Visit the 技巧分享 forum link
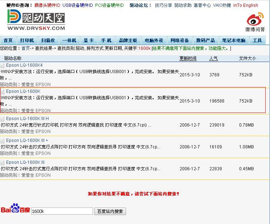Viewport: 270px width, 224px height. click(163, 5)
